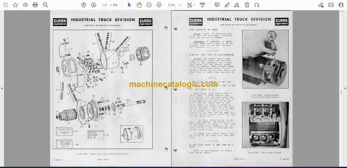Add a sticky note comment
Image resolution: width=347 pixels, height=168 pixels.
217,5
